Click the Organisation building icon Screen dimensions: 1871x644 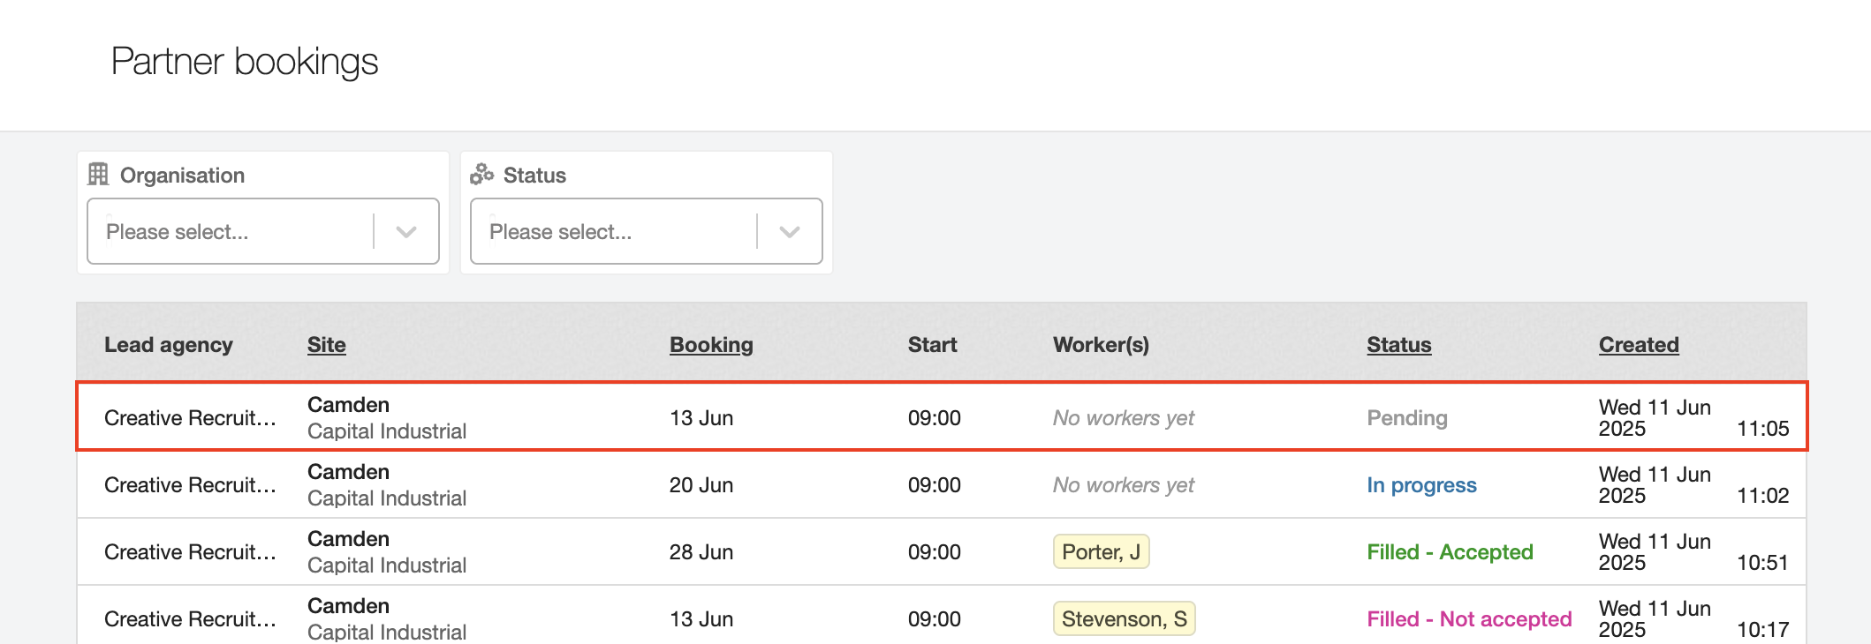98,175
